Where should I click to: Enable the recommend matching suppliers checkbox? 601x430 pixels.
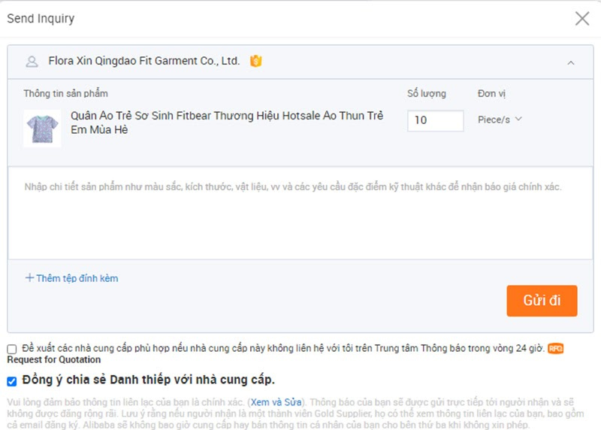tap(12, 349)
